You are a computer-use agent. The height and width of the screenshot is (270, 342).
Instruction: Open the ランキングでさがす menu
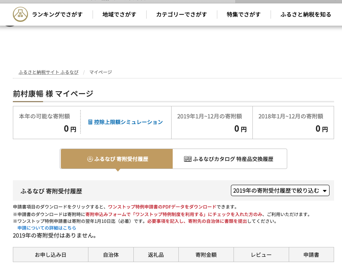[57, 14]
